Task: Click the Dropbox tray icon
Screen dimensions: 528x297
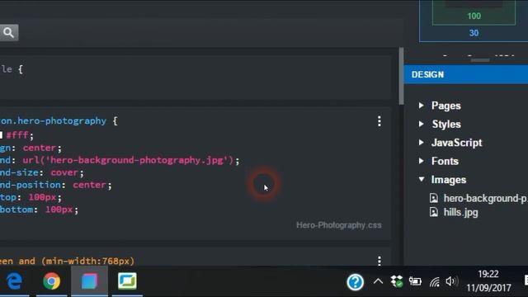Action: (396, 281)
